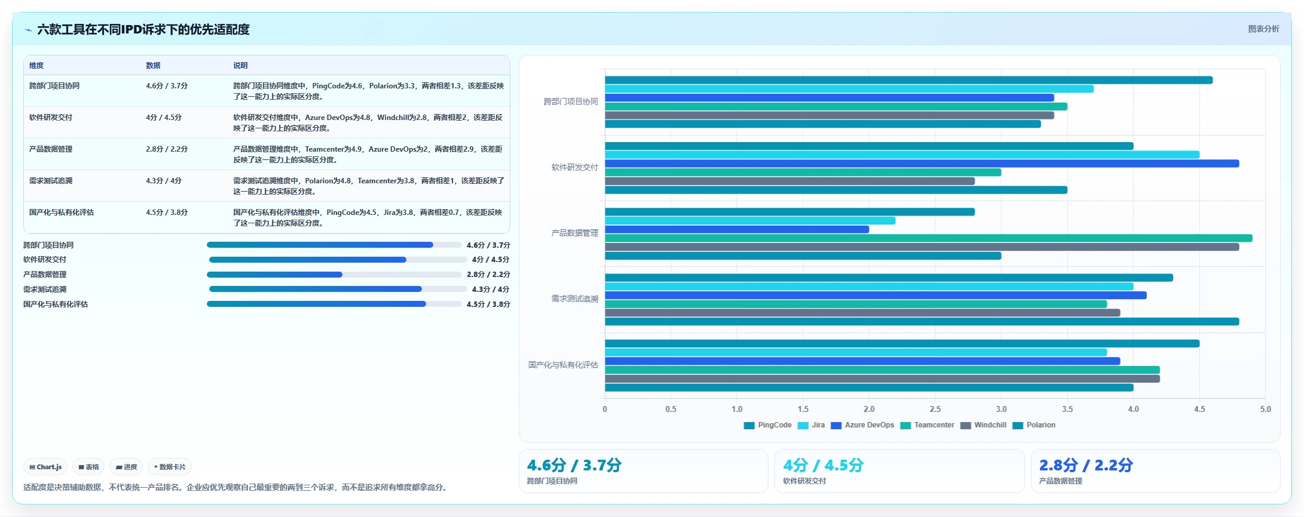Click progress bar for 产品数据管理
The height and width of the screenshot is (517, 1304).
334,275
